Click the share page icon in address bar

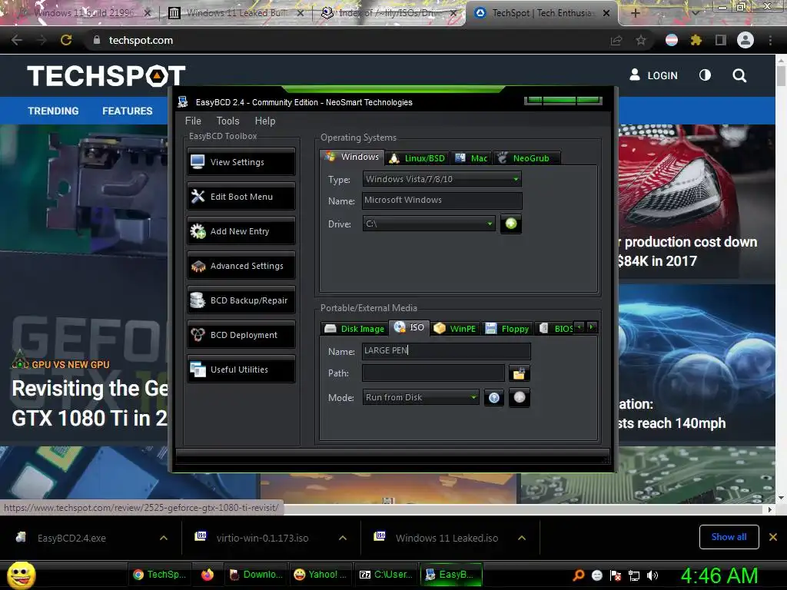(616, 41)
